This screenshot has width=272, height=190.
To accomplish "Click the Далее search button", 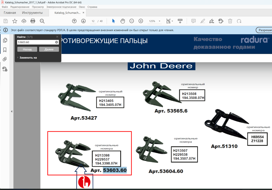I will [x=49, y=49].
